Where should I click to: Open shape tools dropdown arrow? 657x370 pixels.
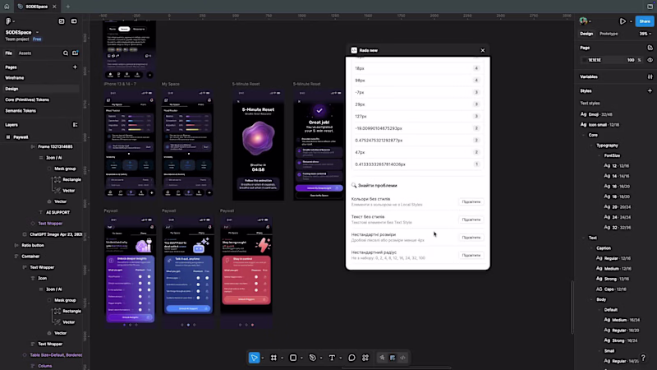click(x=301, y=358)
